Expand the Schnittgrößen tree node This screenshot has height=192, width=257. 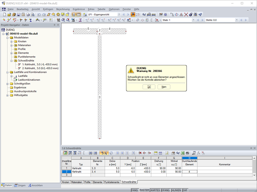pyautogui.click(x=7, y=84)
